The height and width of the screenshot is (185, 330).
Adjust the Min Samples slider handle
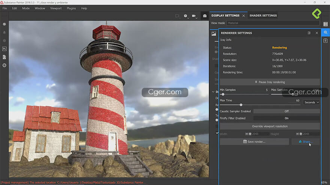pyautogui.click(x=223, y=95)
